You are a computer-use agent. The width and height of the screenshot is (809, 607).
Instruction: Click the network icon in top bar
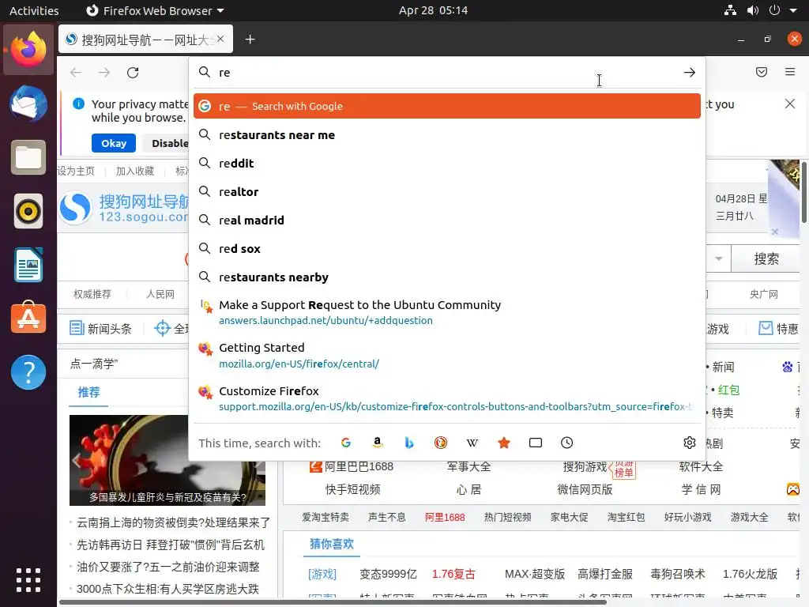coord(730,10)
